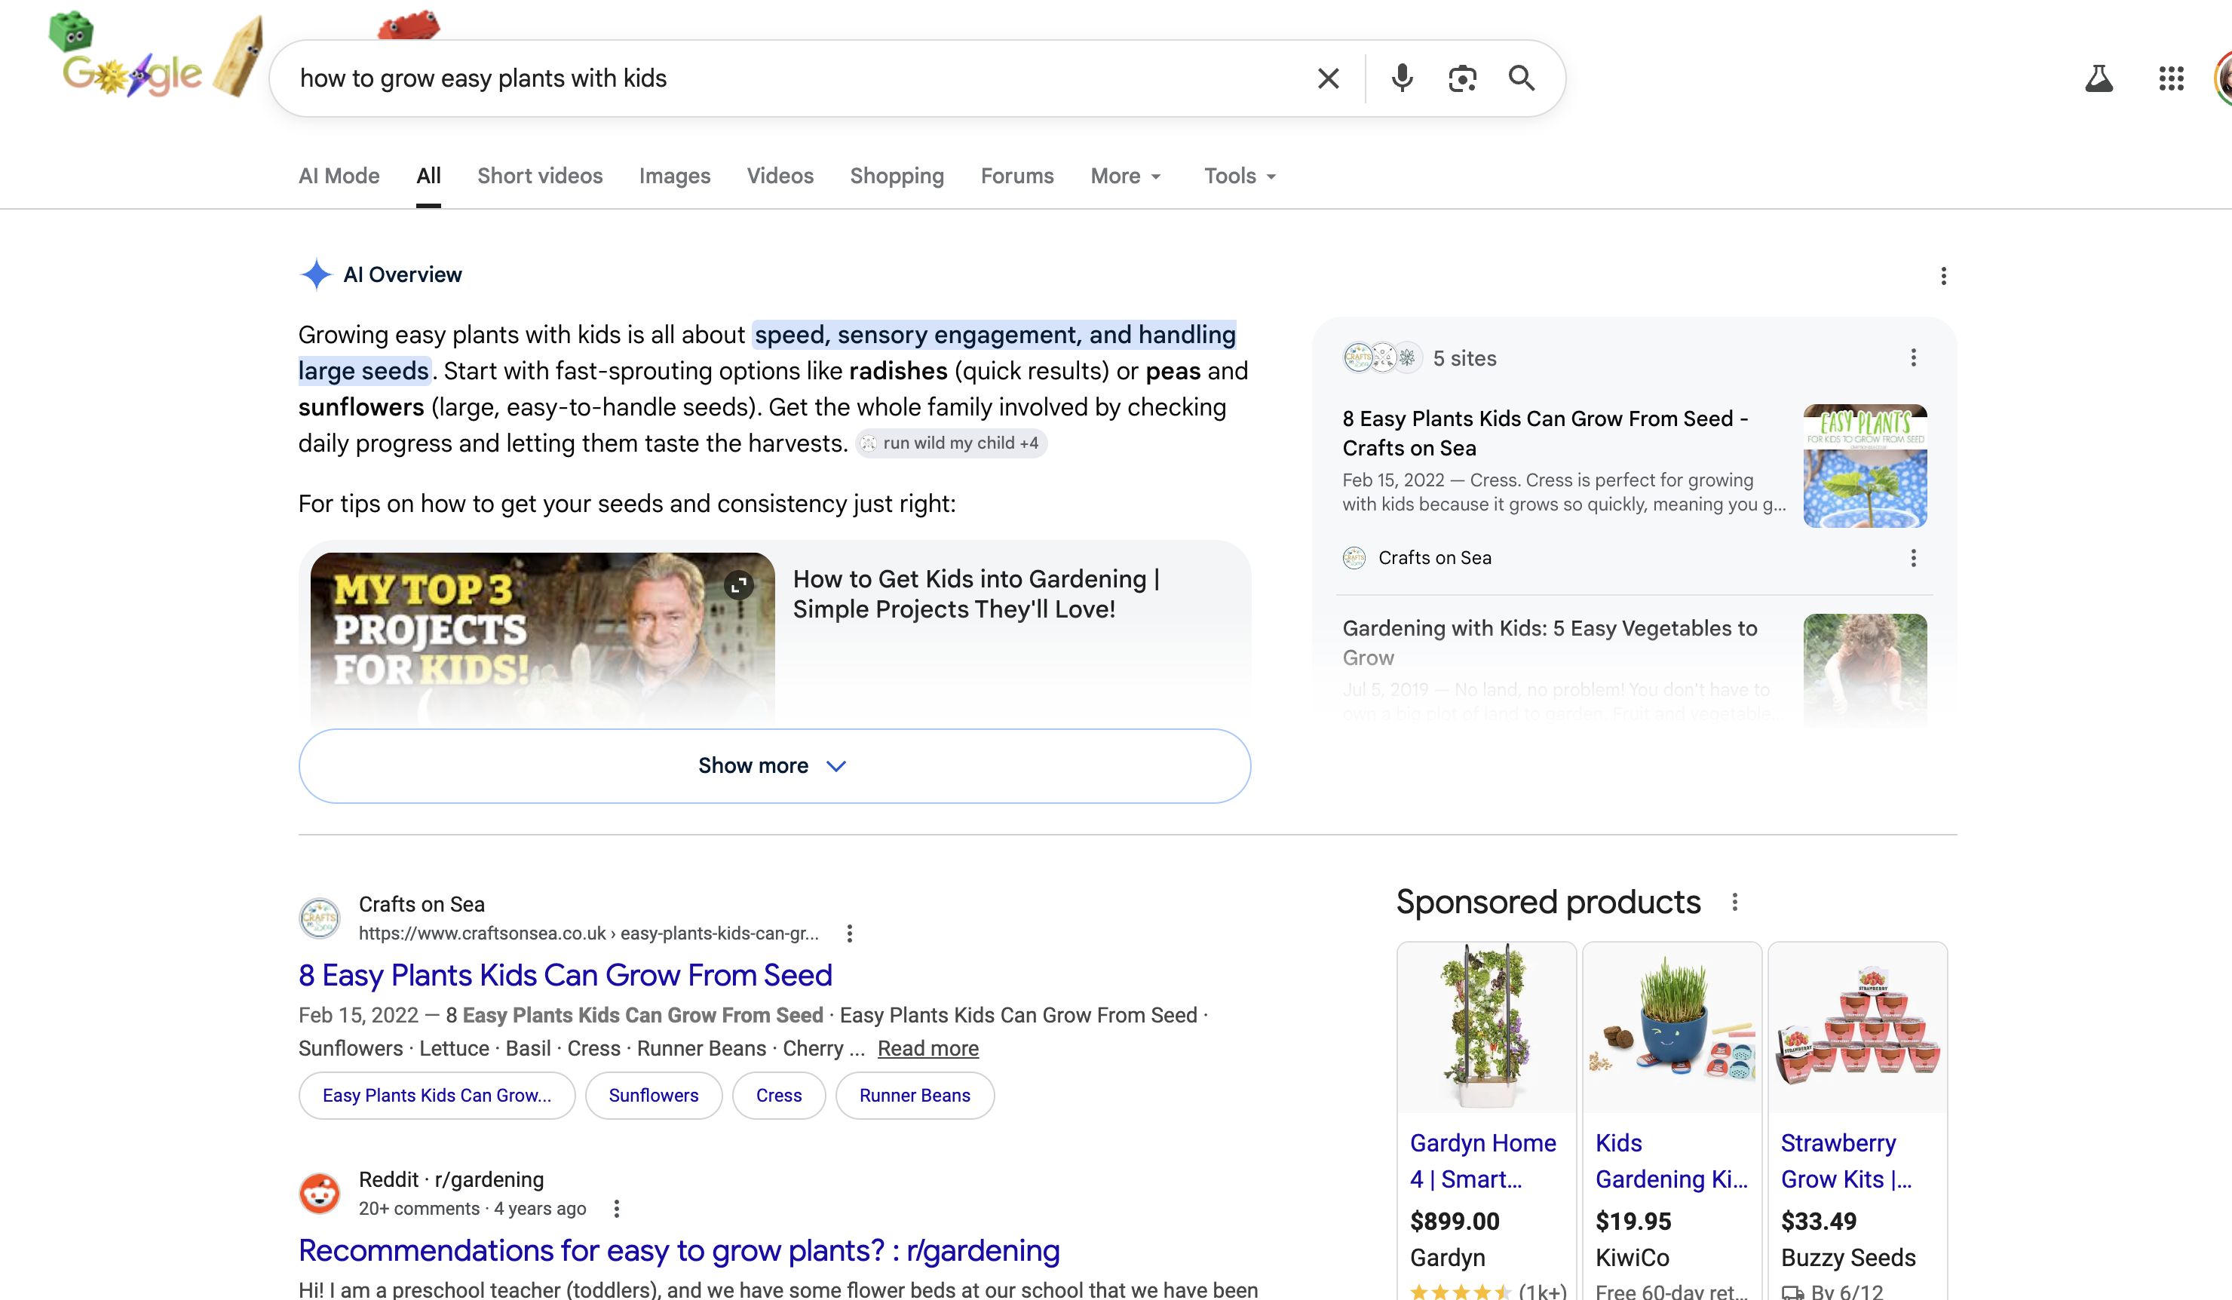The height and width of the screenshot is (1300, 2232).
Task: Open 'Gardening with Kids: 5 Easy Vegetables' article
Action: tap(1550, 643)
